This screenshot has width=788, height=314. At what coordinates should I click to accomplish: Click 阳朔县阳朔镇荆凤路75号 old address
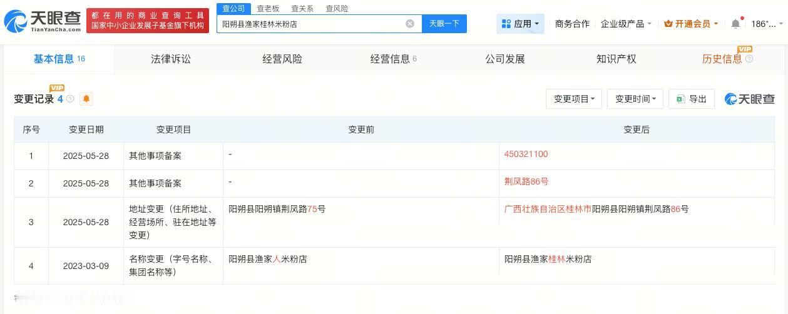coord(277,209)
